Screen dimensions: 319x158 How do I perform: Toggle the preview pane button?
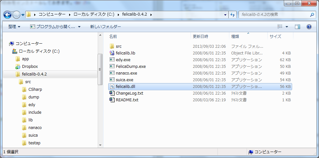pyautogui.click(x=297, y=27)
